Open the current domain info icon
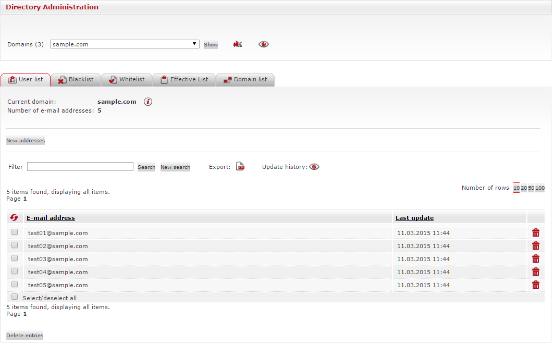This screenshot has width=554, height=344. pyautogui.click(x=148, y=102)
